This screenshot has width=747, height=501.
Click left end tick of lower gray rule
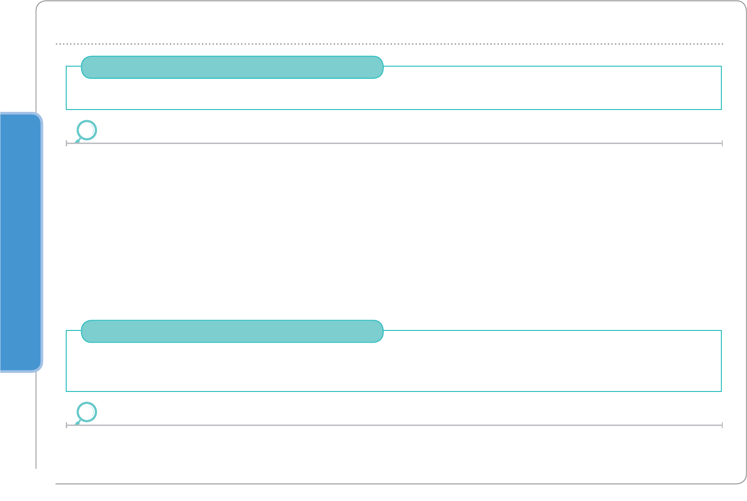67,425
